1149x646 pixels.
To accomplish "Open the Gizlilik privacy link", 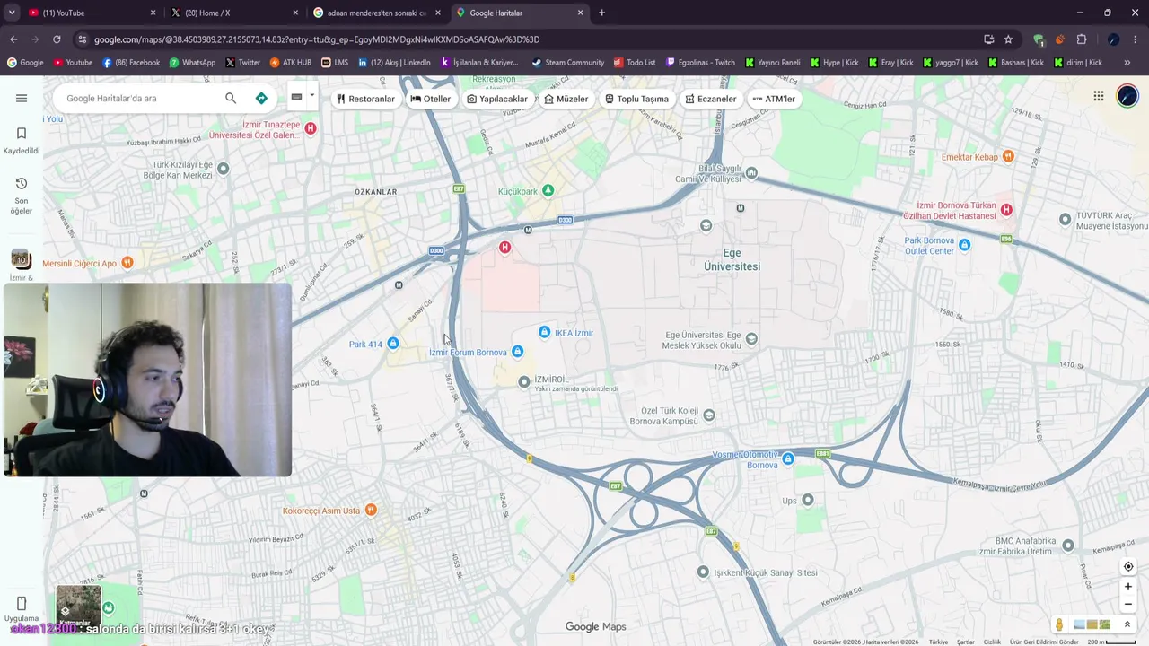I will pos(992,642).
